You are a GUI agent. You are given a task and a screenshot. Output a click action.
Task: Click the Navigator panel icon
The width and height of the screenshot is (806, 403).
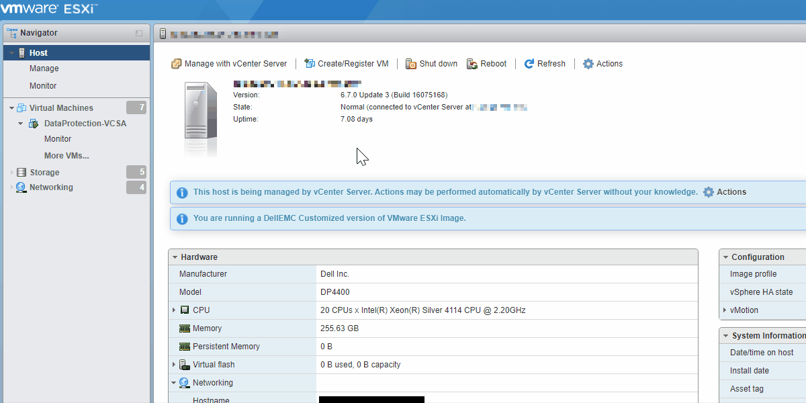point(11,32)
